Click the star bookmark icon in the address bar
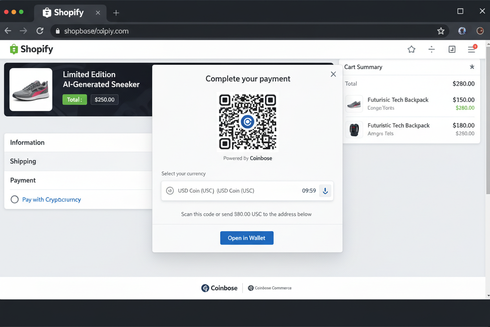The height and width of the screenshot is (327, 490). point(441,31)
